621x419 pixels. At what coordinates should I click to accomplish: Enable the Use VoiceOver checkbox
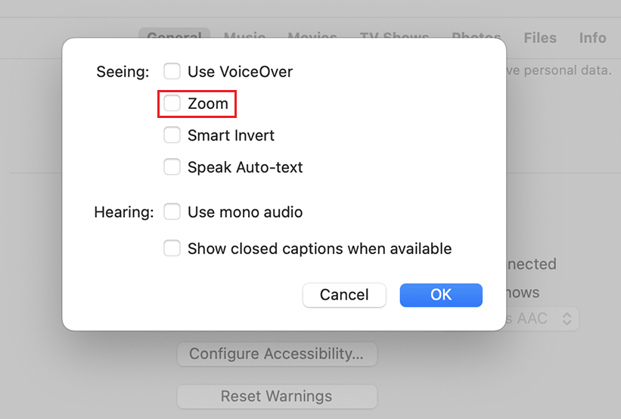172,72
